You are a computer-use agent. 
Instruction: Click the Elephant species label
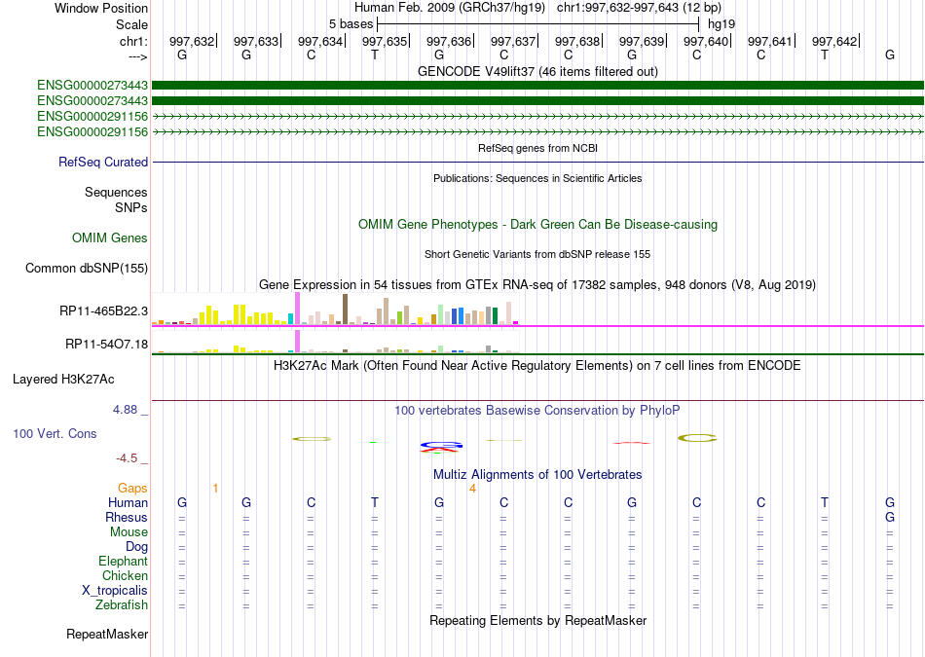pyautogui.click(x=124, y=561)
